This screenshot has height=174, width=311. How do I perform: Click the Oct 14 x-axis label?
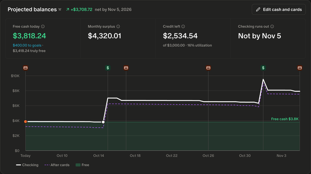98,155
